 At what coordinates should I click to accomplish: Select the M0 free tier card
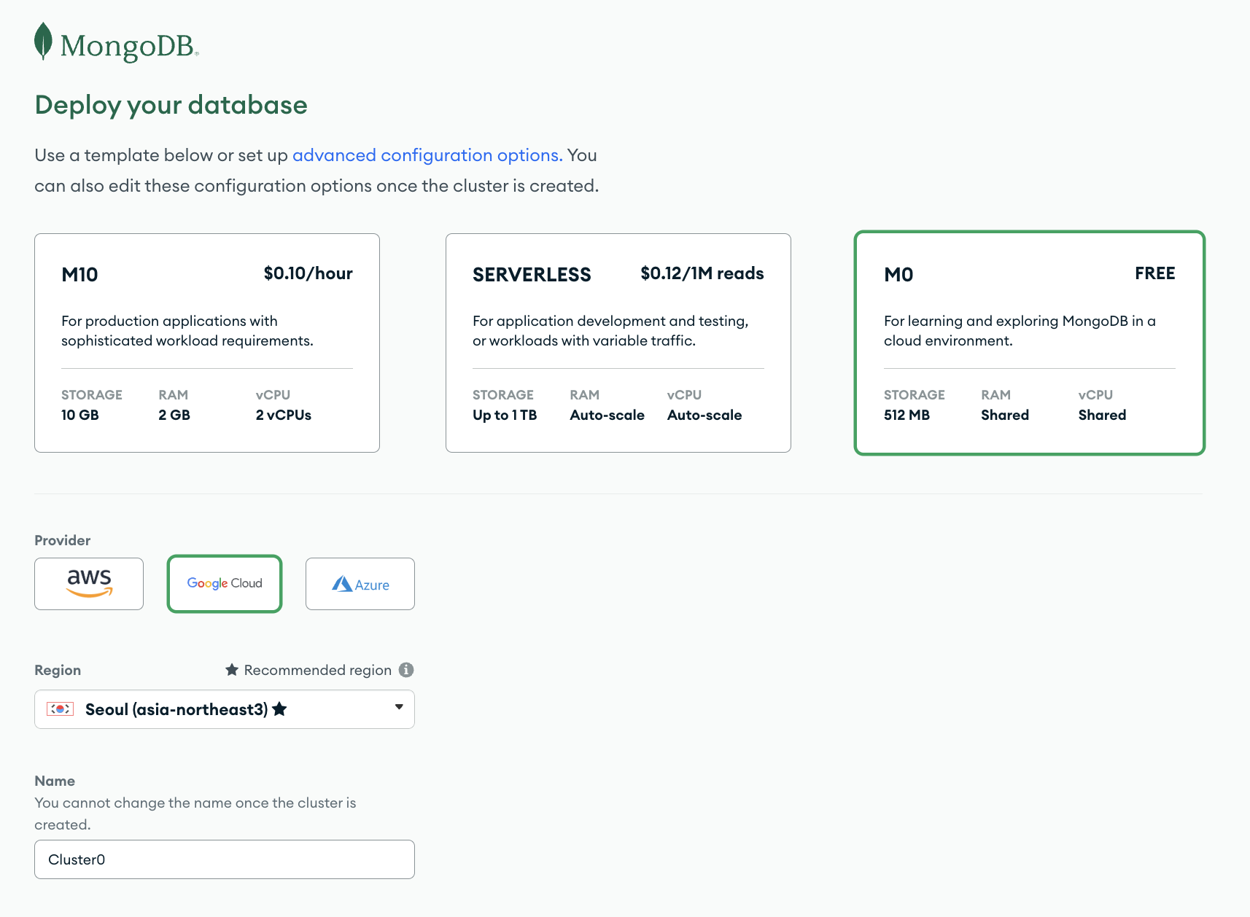[x=1030, y=343]
